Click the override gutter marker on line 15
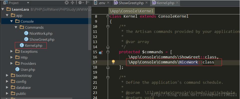The height and width of the screenshot is (99, 240). pos(101,53)
